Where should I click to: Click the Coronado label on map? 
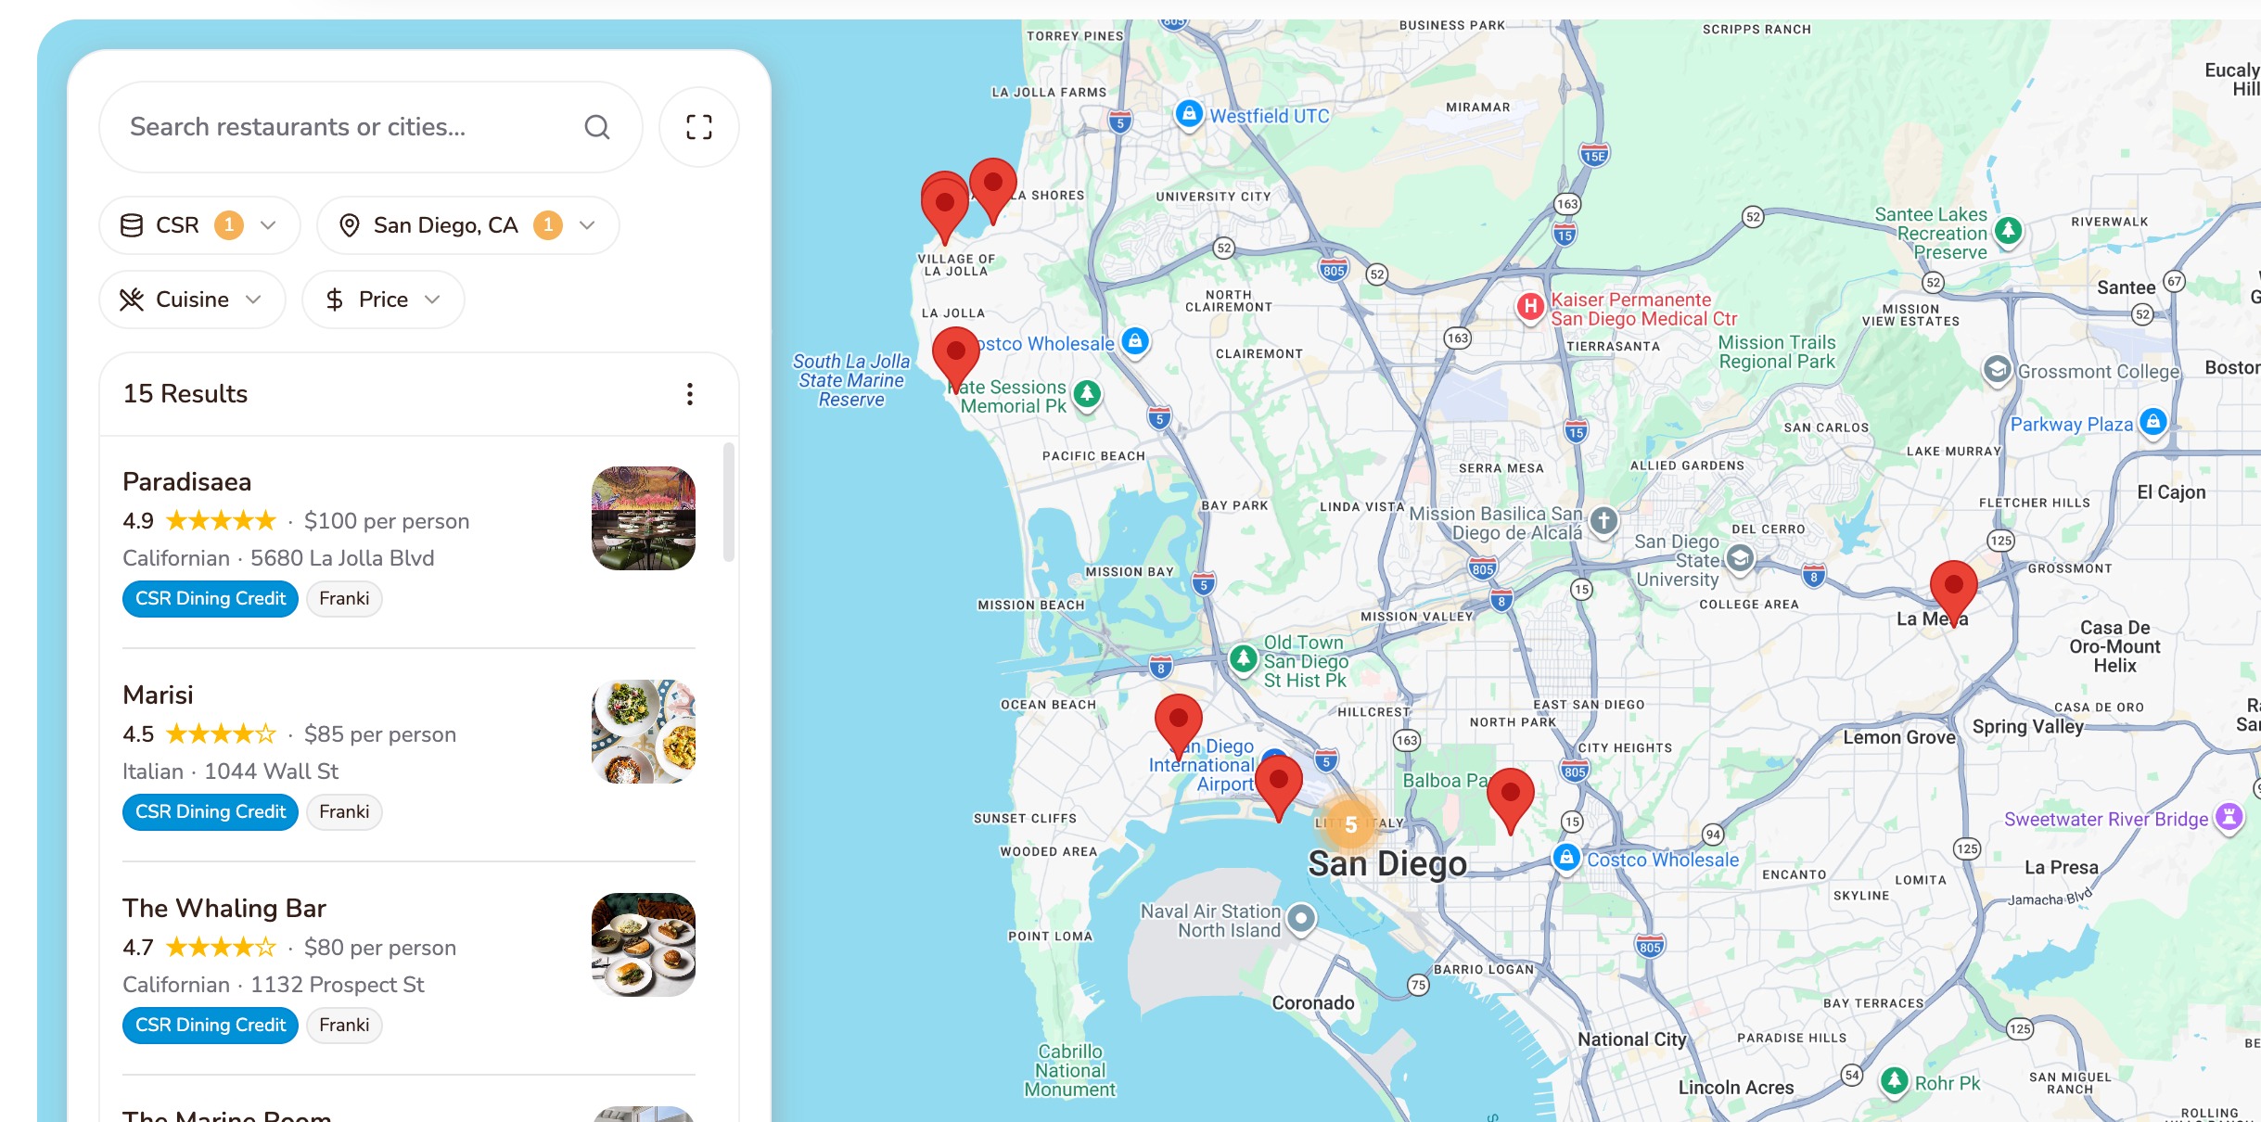1313,1003
